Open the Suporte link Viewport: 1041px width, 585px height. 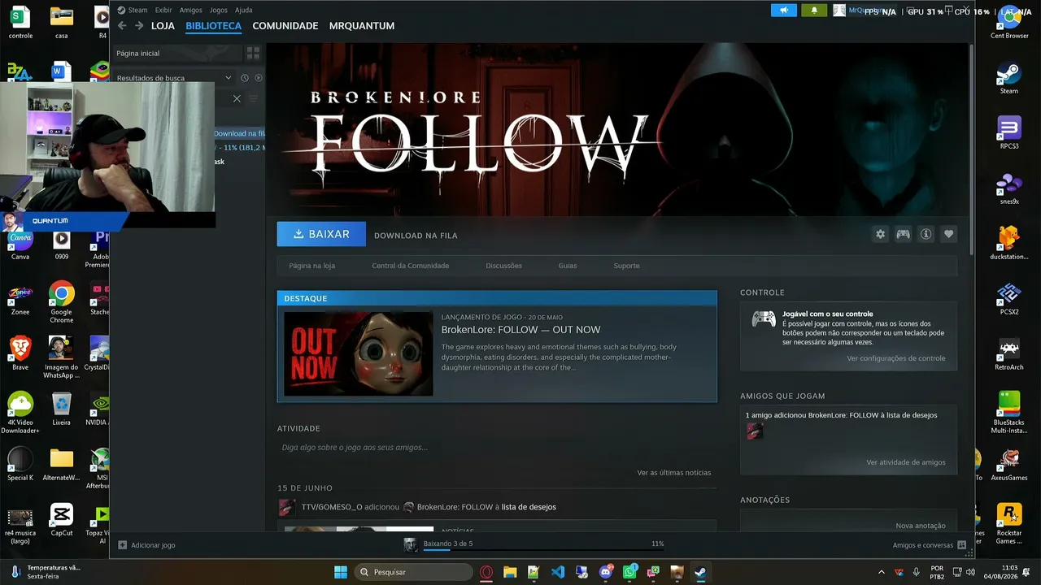pyautogui.click(x=626, y=266)
